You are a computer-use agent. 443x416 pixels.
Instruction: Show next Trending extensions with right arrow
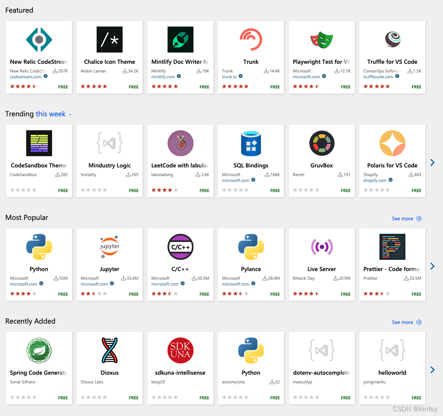[x=433, y=162]
